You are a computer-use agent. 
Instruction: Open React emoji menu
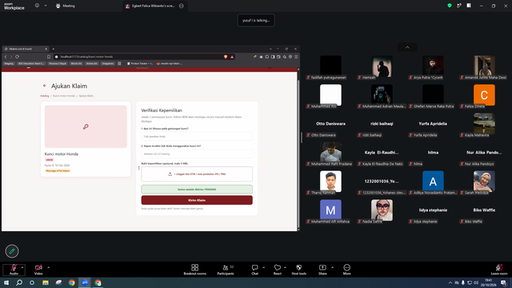(278, 270)
